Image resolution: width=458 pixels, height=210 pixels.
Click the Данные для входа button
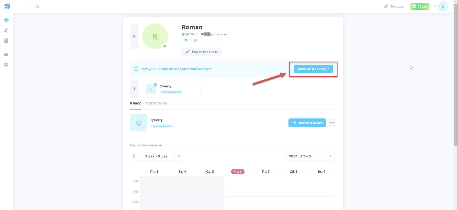tap(313, 69)
